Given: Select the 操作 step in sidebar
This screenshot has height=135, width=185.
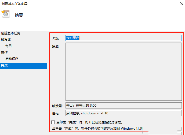Looking at the screenshot, I should click(x=4, y=52).
